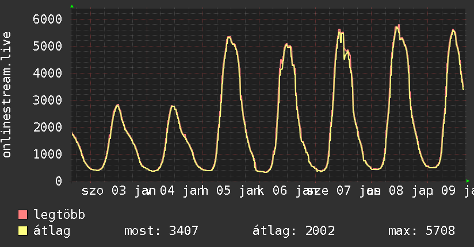Screen dimensions: 474x247
Task: Click the 2000 y-axis label
Action: tap(48, 127)
